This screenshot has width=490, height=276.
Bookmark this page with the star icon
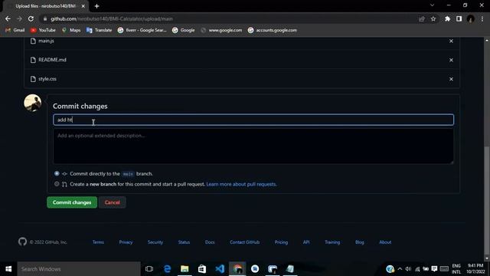coord(433,18)
